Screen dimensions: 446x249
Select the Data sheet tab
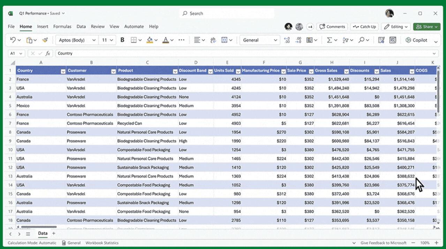(x=43, y=233)
